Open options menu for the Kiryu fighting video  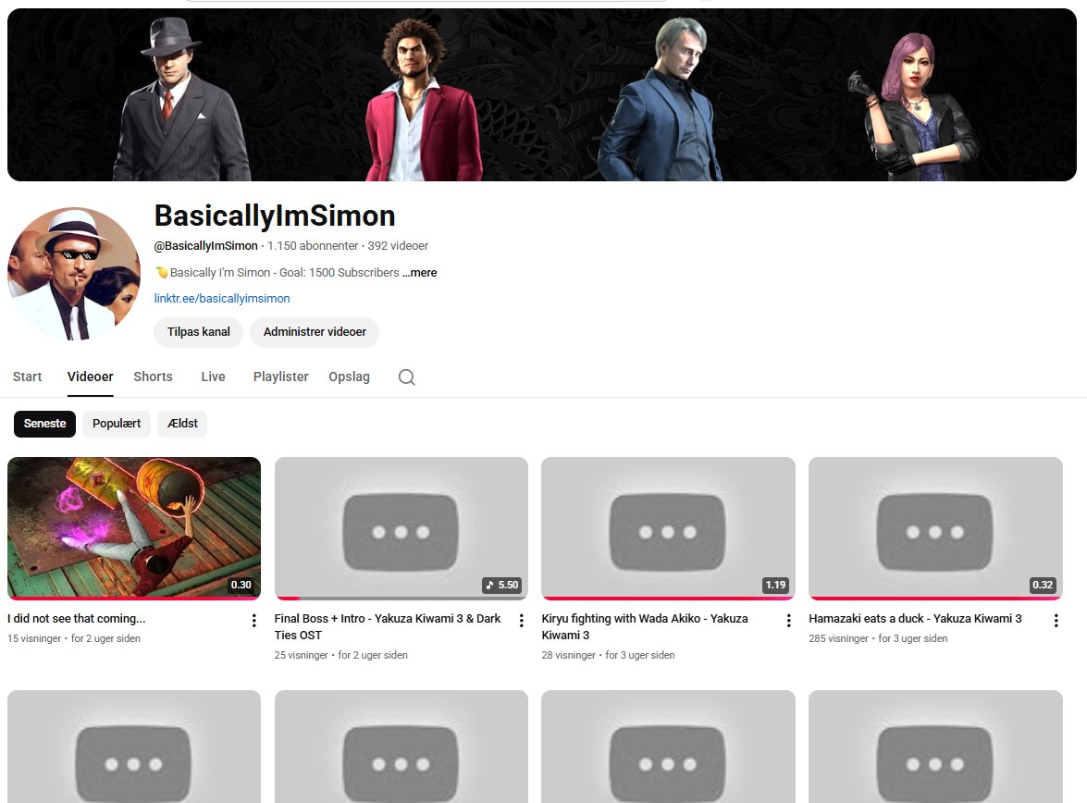point(788,620)
